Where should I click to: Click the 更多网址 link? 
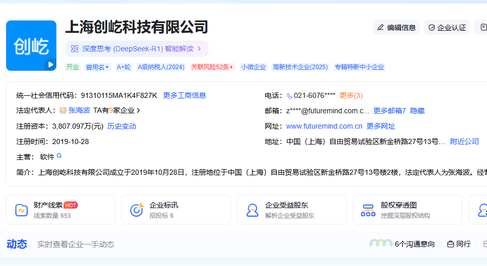coord(381,126)
